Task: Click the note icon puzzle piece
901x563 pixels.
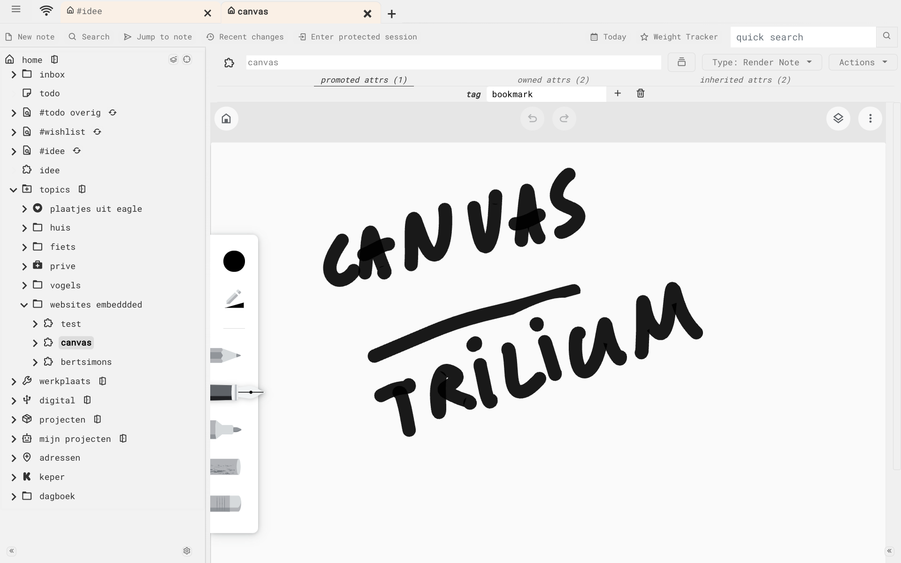Action: (x=229, y=62)
